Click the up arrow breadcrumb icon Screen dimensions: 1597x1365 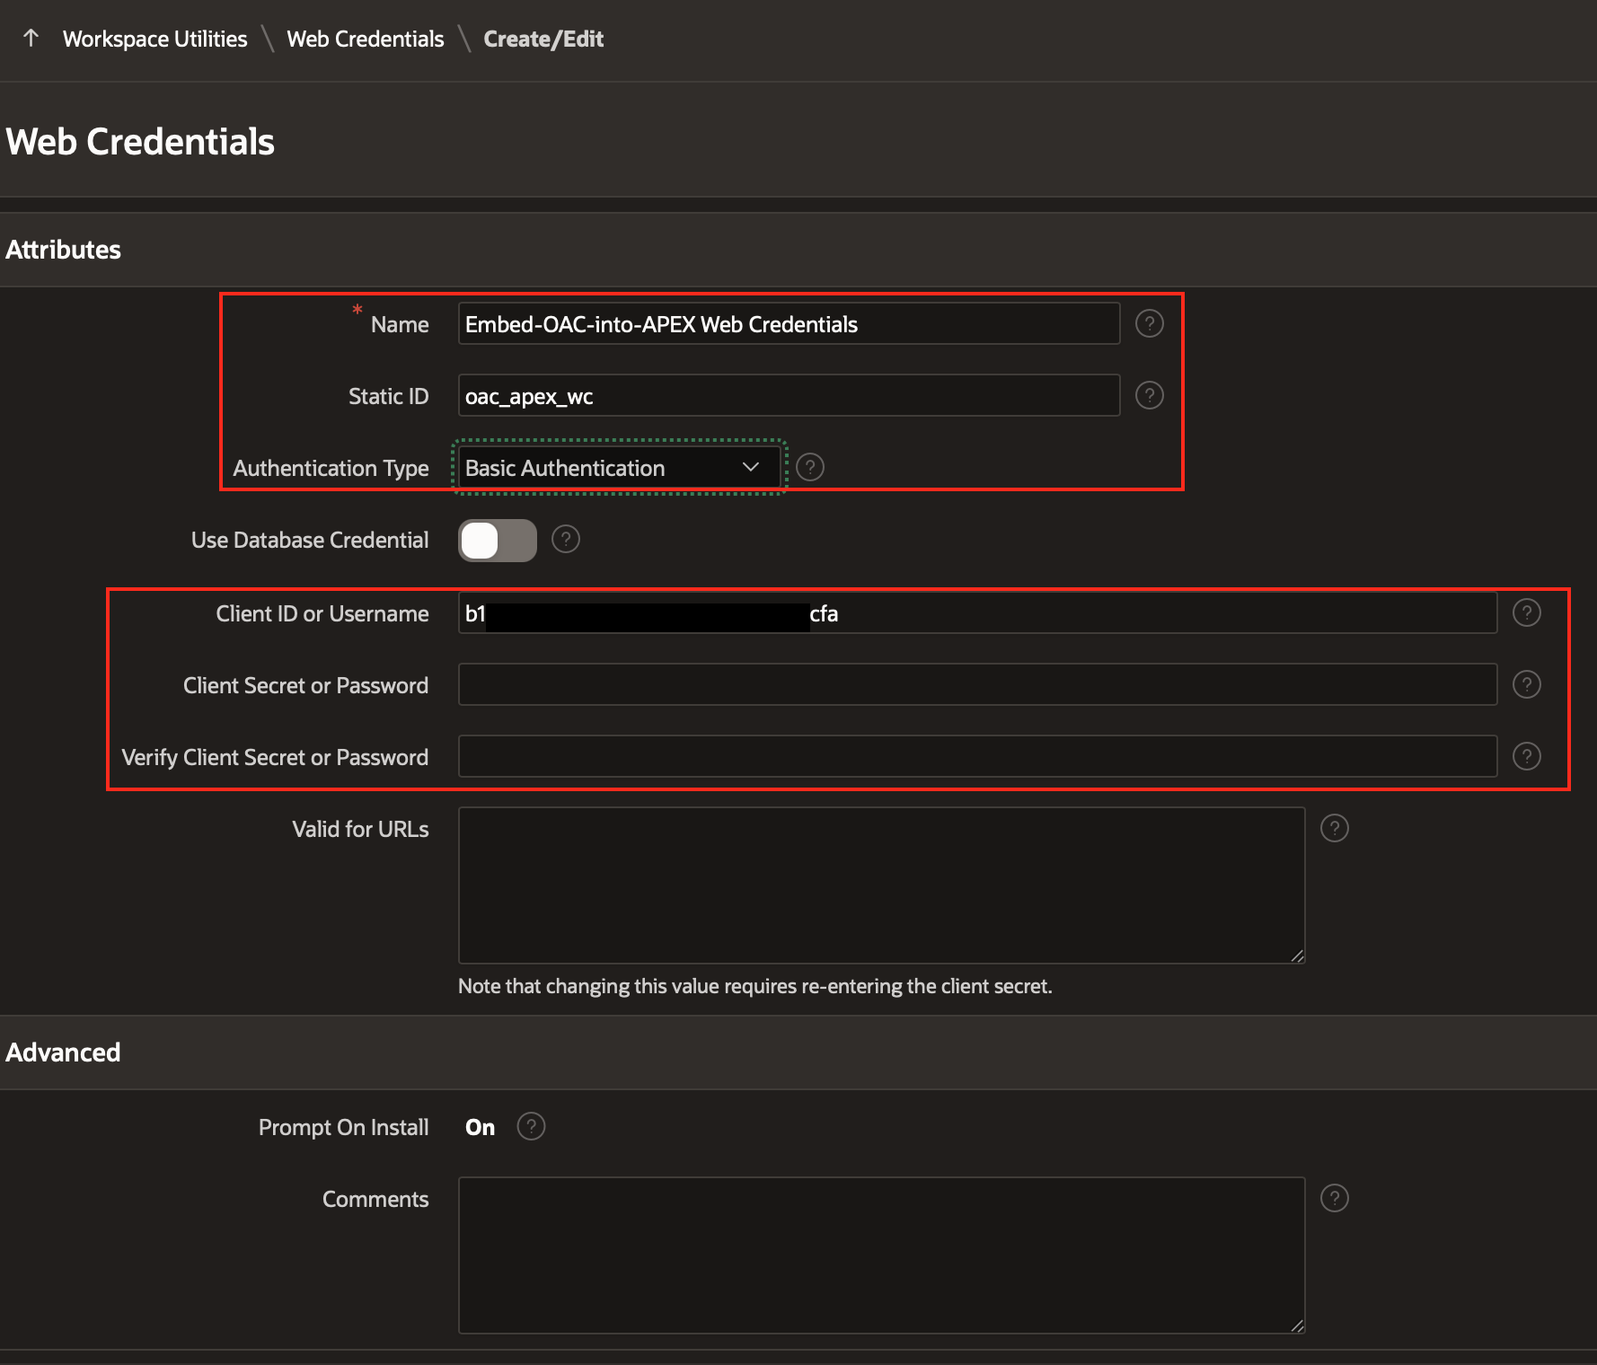[31, 38]
